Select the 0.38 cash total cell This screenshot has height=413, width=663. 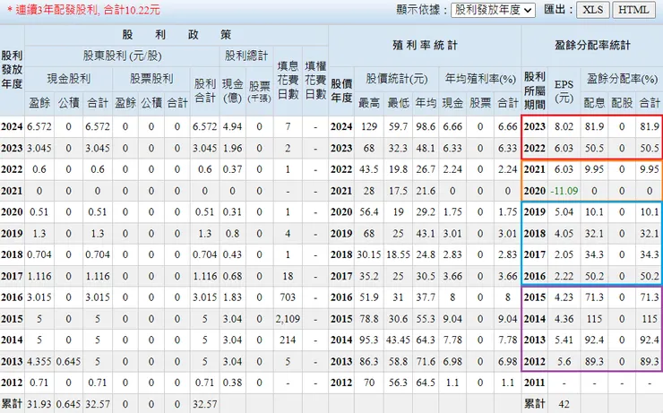(x=233, y=383)
